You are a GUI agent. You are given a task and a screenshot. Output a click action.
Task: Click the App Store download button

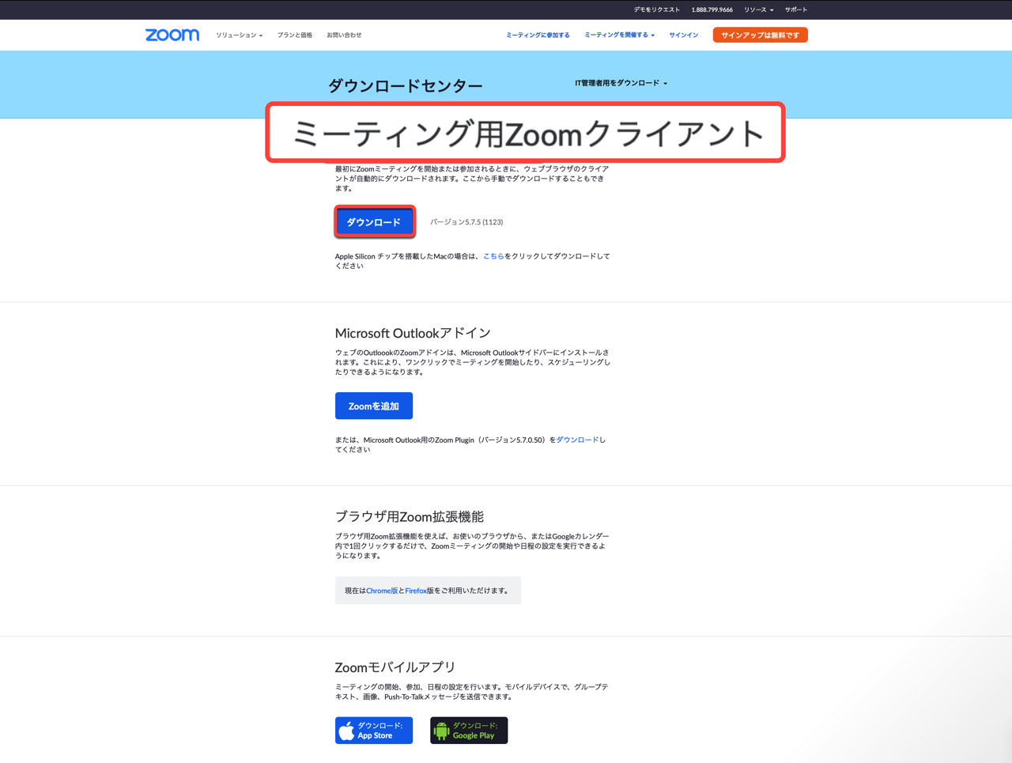374,731
